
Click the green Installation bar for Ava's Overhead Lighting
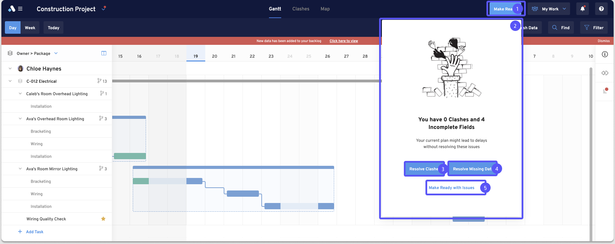130,156
